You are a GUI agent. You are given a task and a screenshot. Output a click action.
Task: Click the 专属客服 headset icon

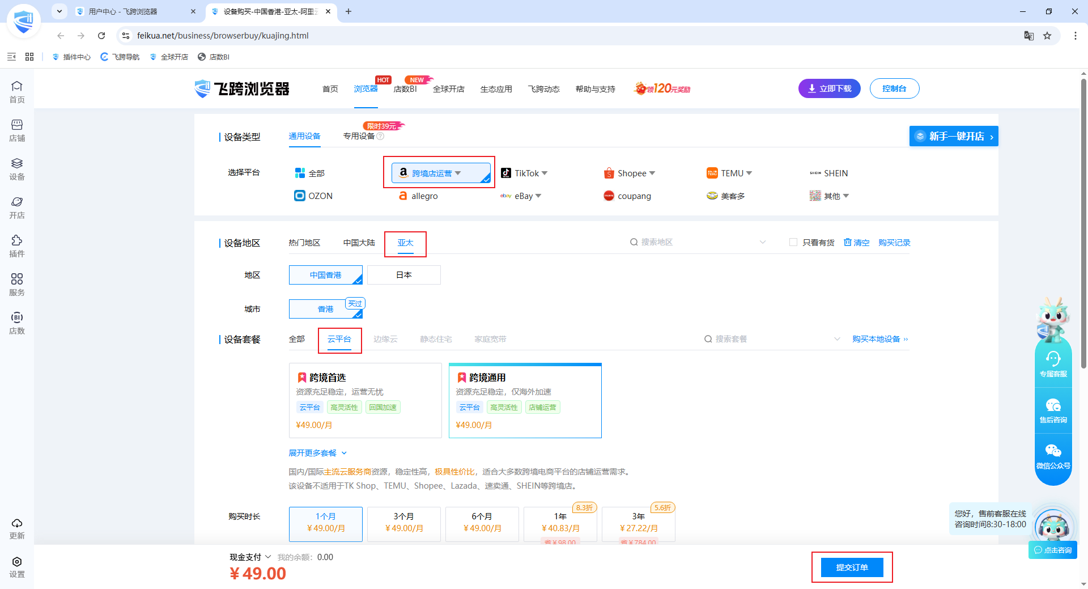1053,364
